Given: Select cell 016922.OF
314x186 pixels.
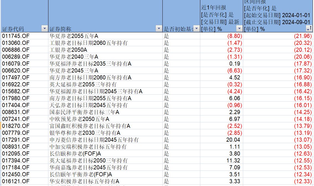Looking at the screenshot, I should pos(24,84).
